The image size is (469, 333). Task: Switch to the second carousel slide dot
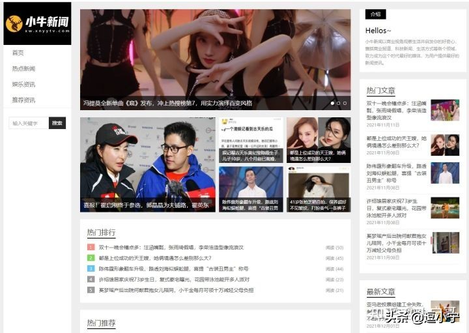point(339,103)
